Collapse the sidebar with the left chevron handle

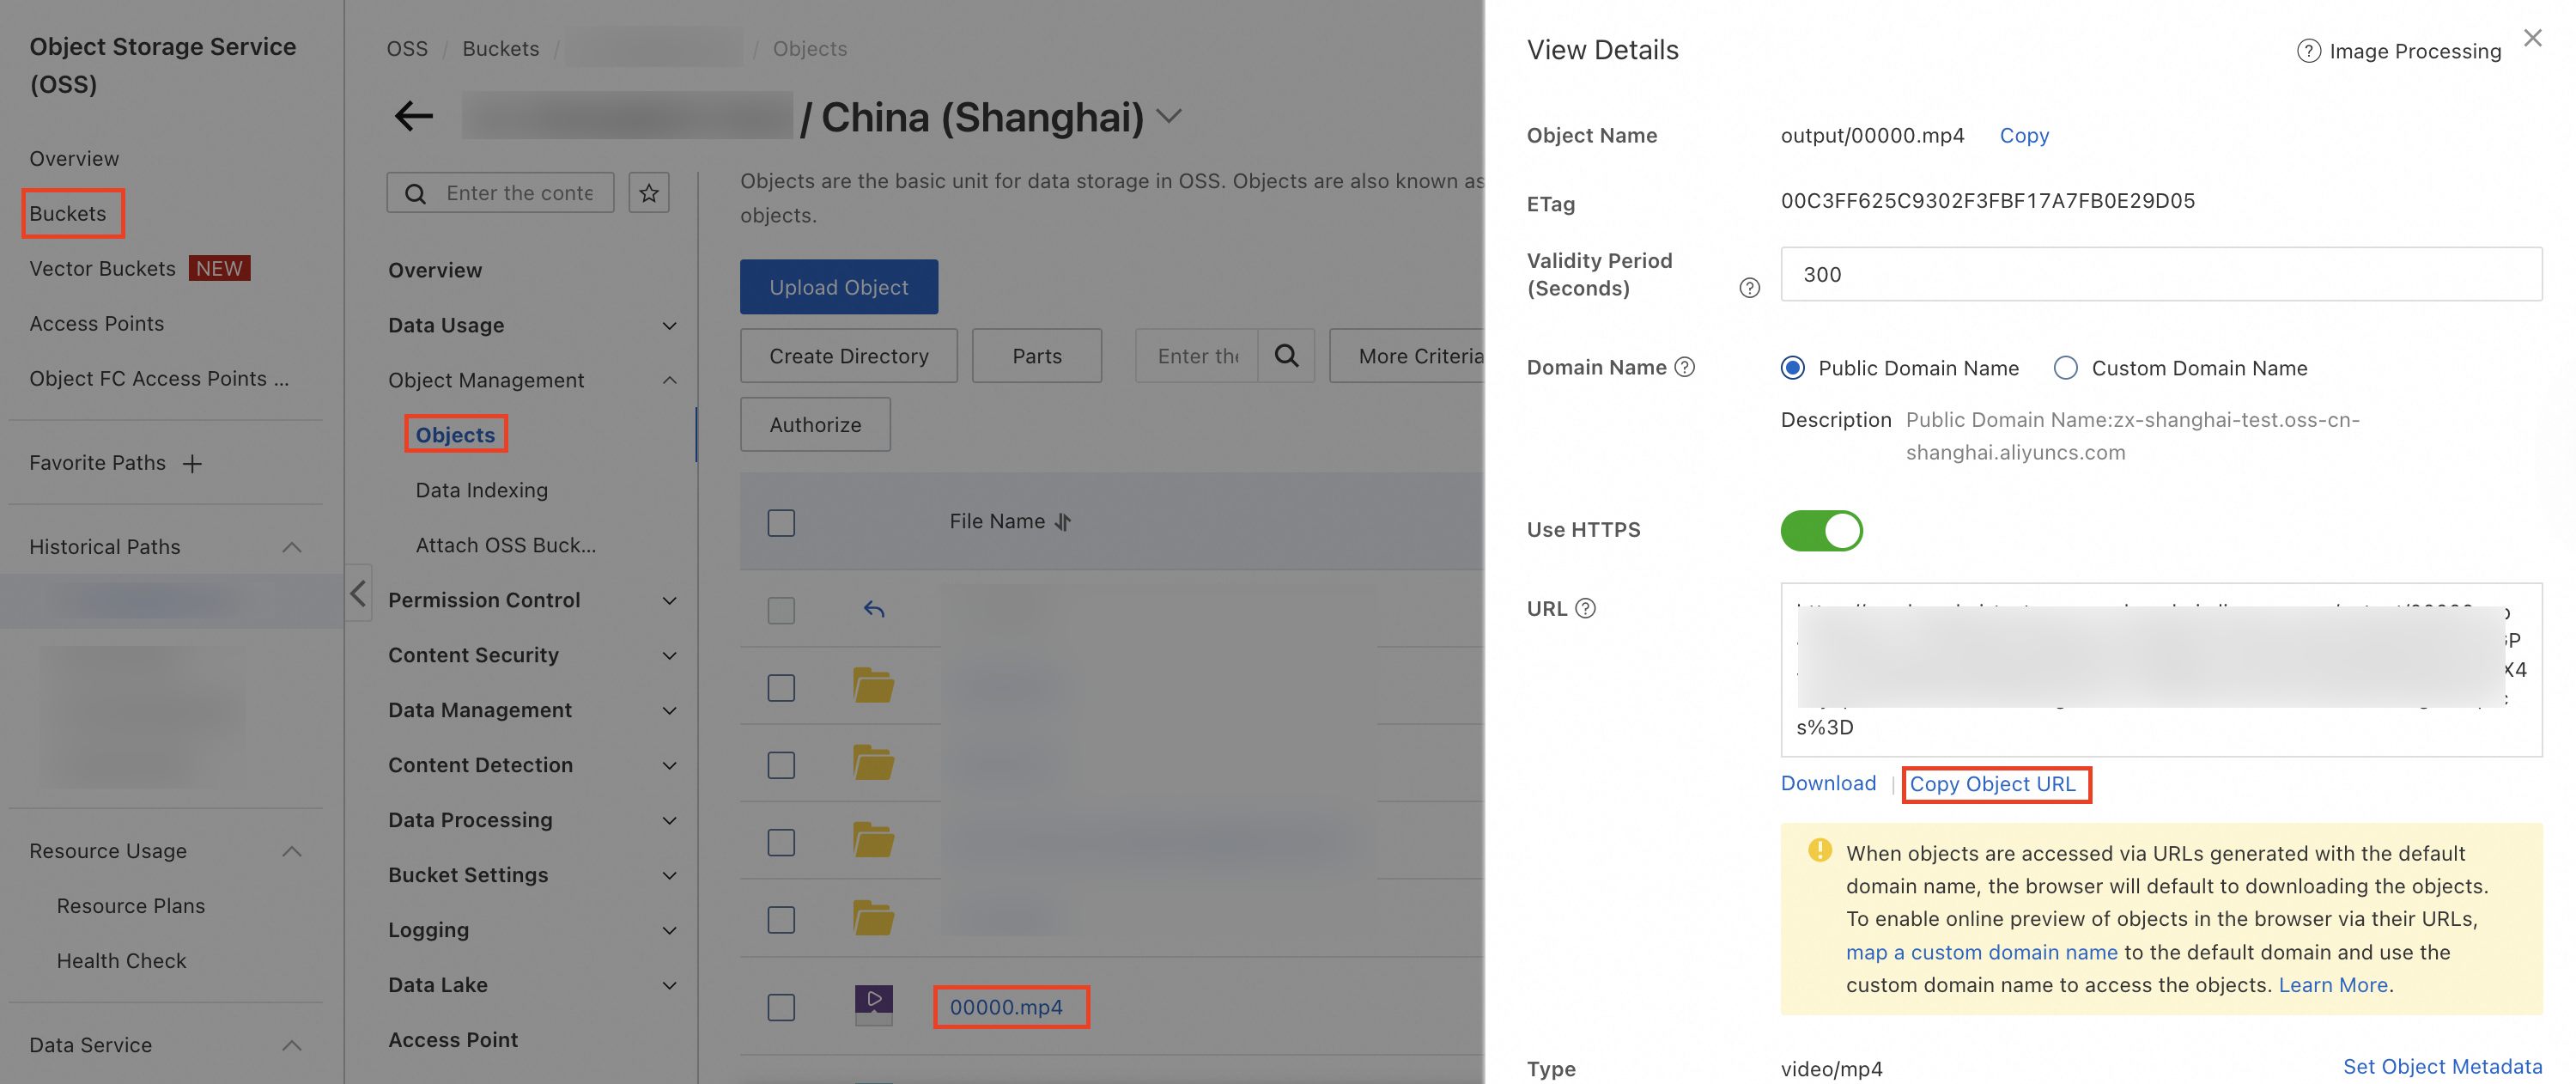point(358,593)
